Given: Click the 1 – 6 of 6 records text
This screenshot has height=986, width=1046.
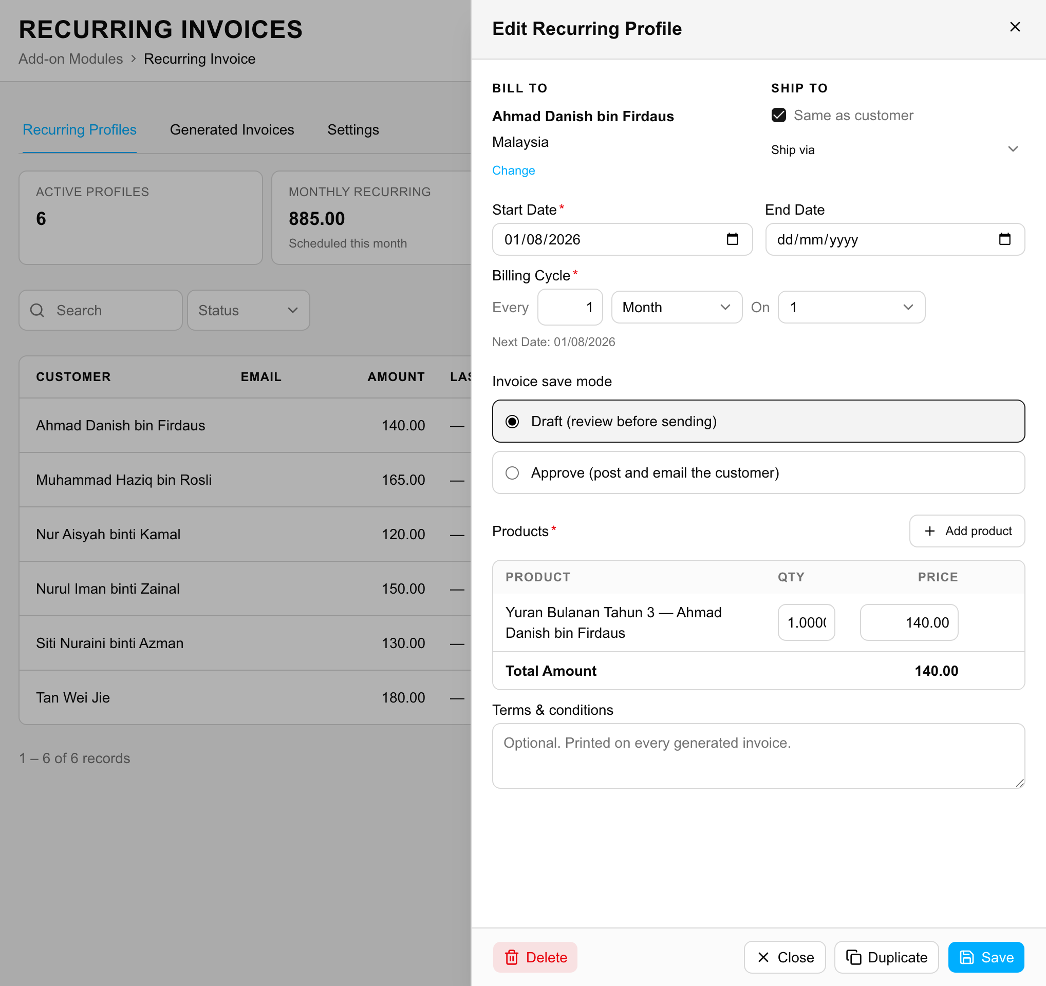Looking at the screenshot, I should (74, 759).
